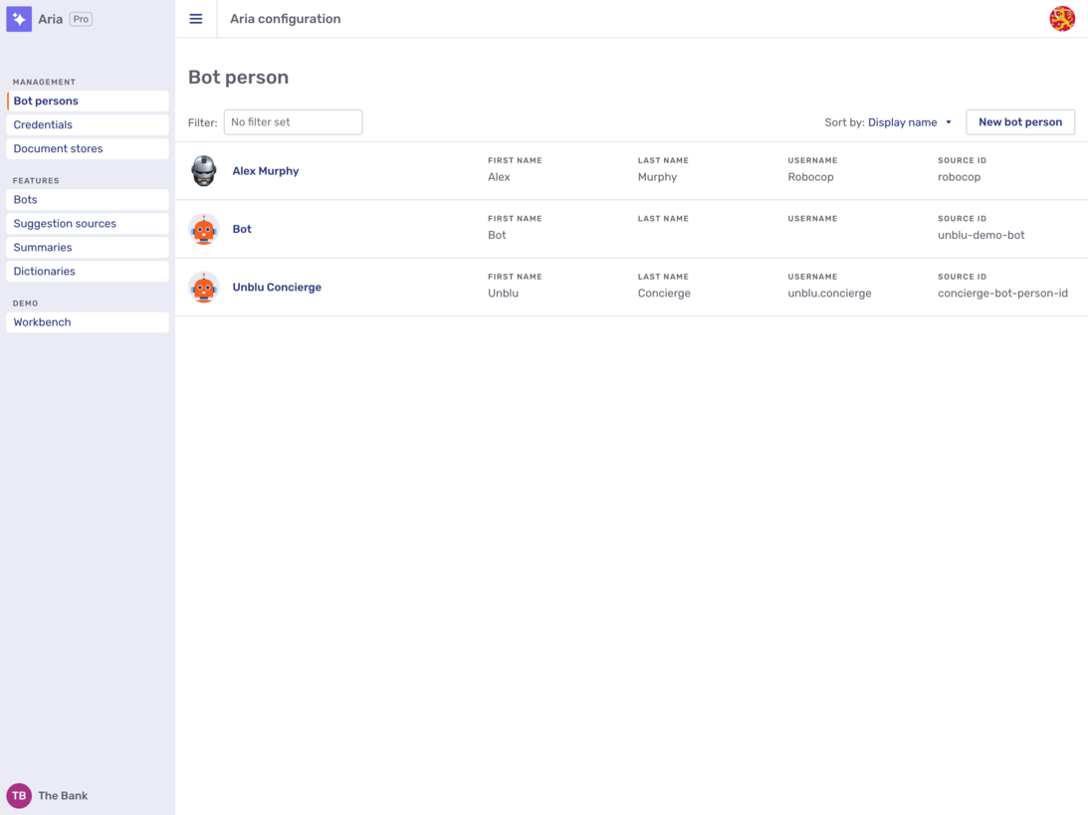Viewport: 1088px width, 815px height.
Task: Click last name Concierge value
Action: pos(664,294)
